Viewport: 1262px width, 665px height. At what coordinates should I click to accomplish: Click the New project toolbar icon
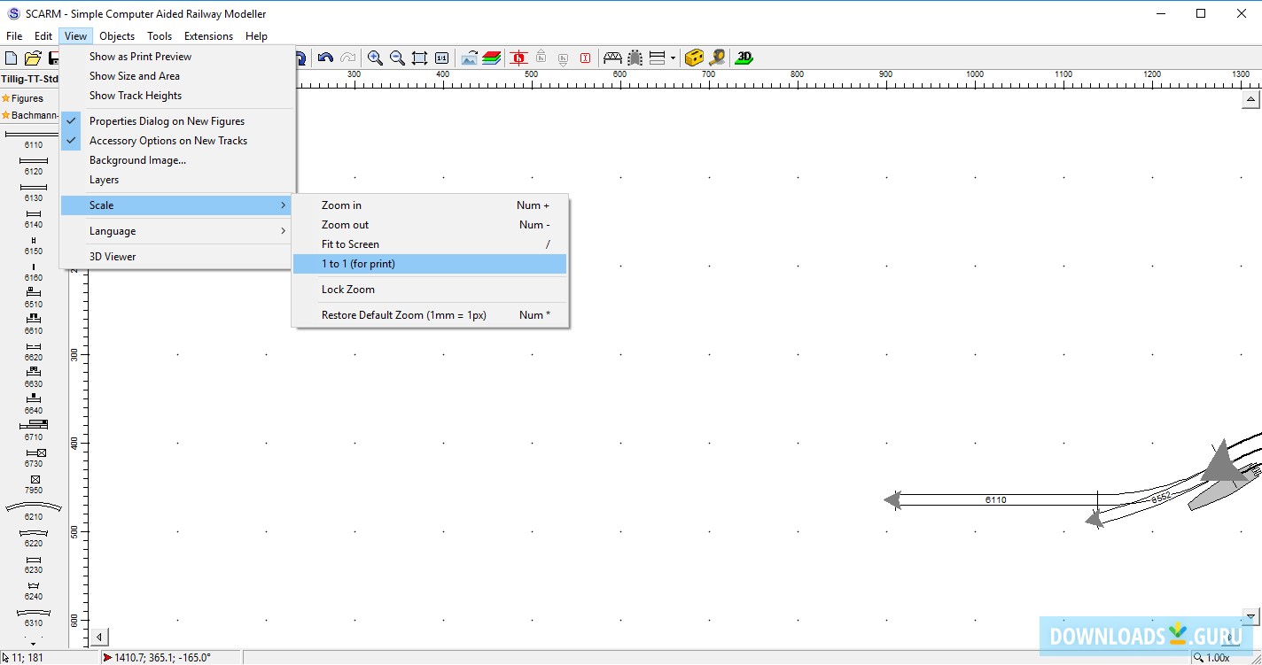[x=11, y=58]
